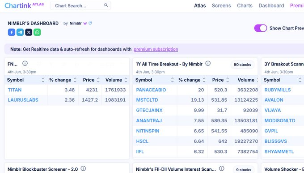304x173 pixels.
Task: Share dashboard on Facebook
Action: point(12,32)
